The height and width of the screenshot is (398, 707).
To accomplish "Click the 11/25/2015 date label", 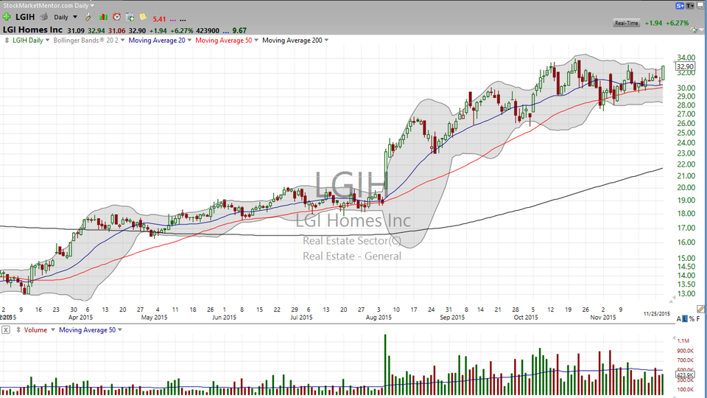I will 656,314.
